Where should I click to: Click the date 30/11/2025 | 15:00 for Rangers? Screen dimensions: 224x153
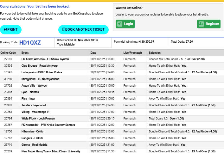coord(102,138)
